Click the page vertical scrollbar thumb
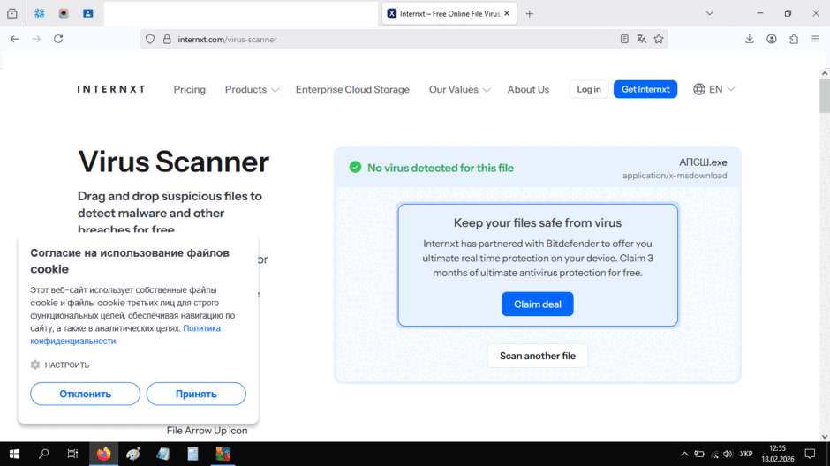 click(824, 96)
